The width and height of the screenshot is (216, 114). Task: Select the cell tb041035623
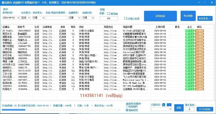24,31
